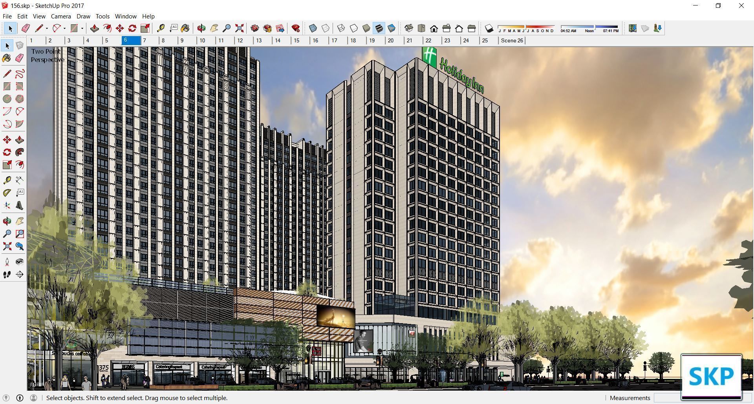The image size is (754, 404).
Task: Open Extension Warehouse from toolbar
Action: (x=267, y=28)
